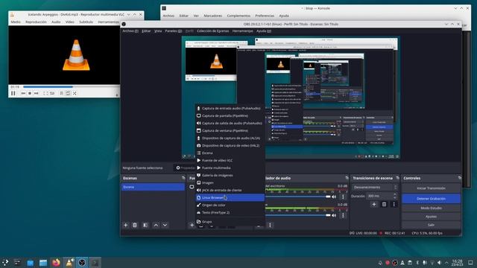The image size is (477, 268).
Task: Move scene down arrow
Action: tap(165, 225)
